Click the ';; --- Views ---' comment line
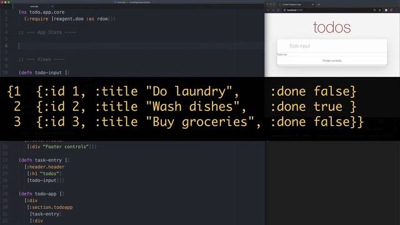 pos(42,59)
